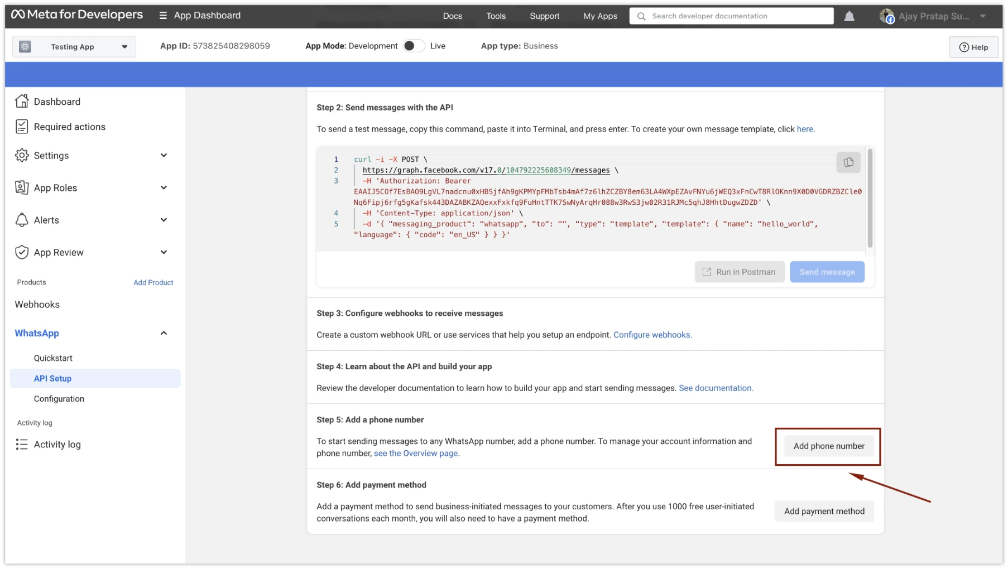Screen dimensions: 1008x569
Task: Click the App Roles badge icon
Action: click(x=22, y=187)
